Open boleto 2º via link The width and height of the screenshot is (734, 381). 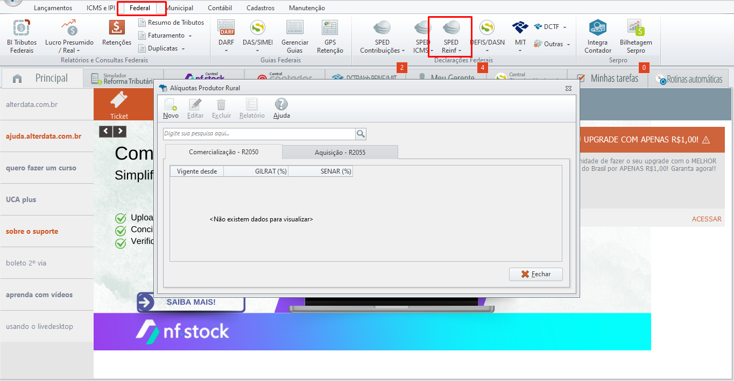[x=26, y=263]
